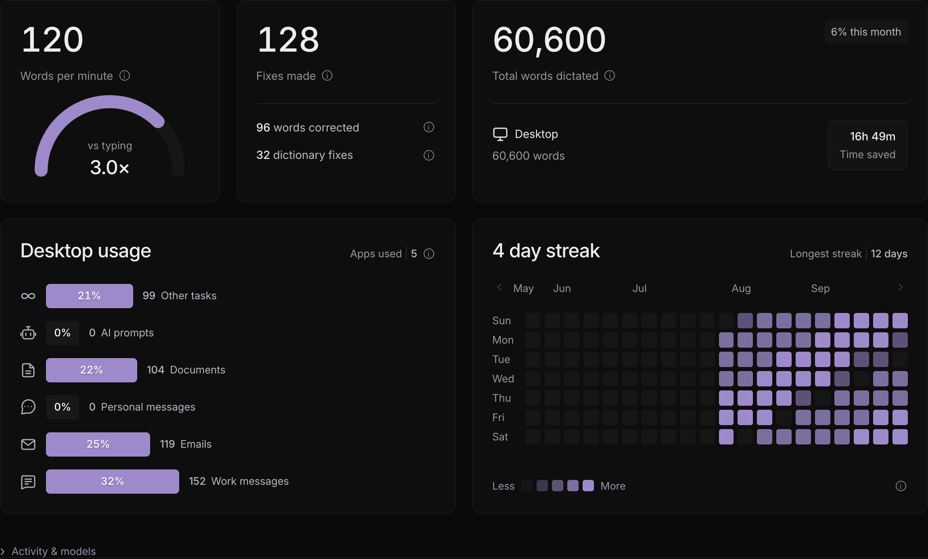Open info for 96 words corrected
This screenshot has height=559, width=928.
(428, 127)
